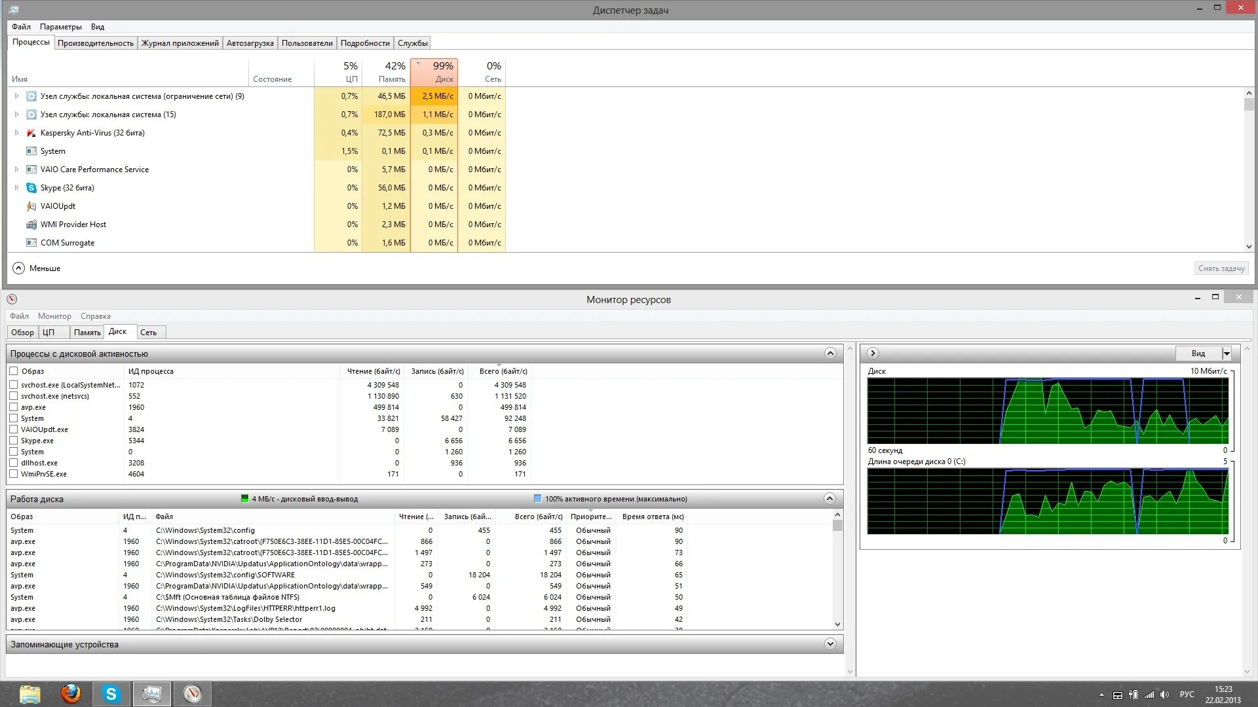Collapse the Работа диска section

829,499
